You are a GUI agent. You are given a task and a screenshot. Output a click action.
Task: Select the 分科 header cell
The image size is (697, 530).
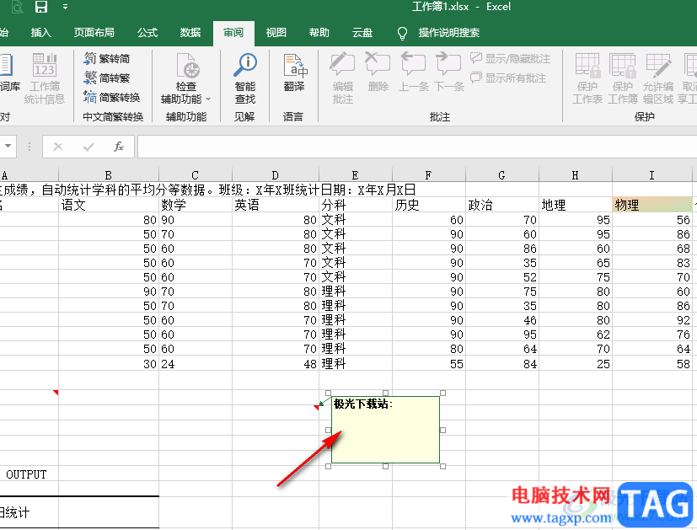pyautogui.click(x=355, y=205)
